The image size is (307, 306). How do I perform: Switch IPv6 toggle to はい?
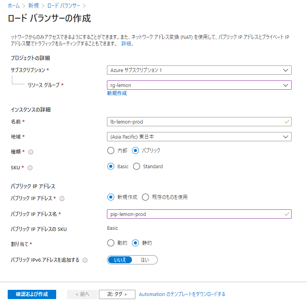click(x=145, y=260)
